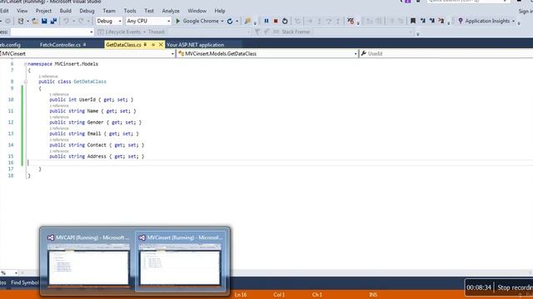Click the red diagnostic tool icon right of the step buttons
533x299 pixels.
click(x=351, y=21)
